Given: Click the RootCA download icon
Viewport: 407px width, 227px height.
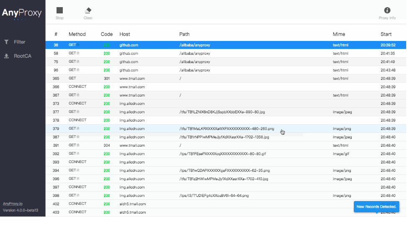Looking at the screenshot, I should click(x=6, y=56).
